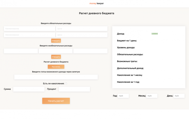Focus the middle optional expenses field

coord(56,51)
